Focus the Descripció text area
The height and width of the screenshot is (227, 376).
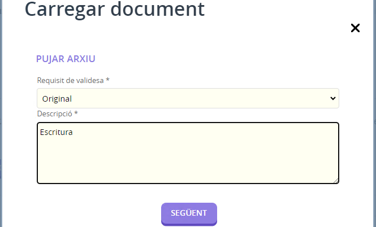click(188, 153)
